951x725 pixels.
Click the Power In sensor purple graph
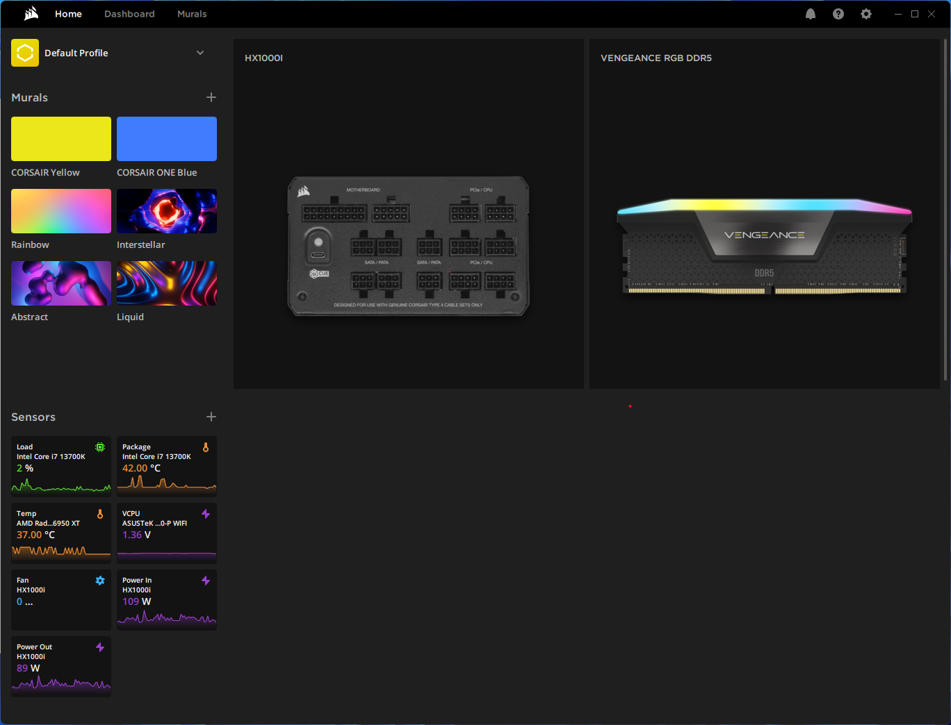pyautogui.click(x=167, y=617)
